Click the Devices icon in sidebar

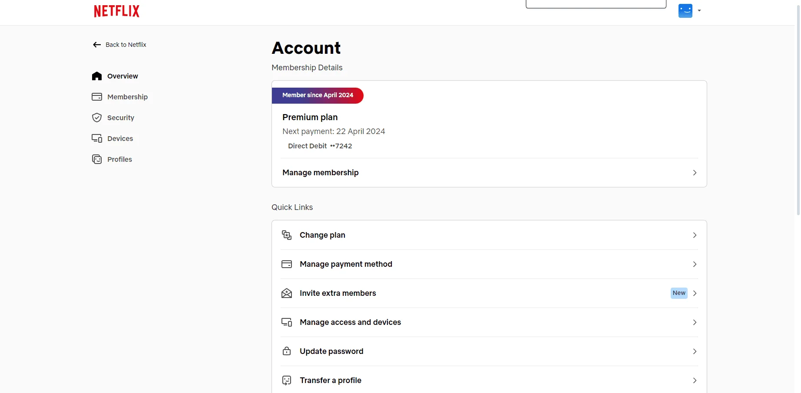[97, 138]
